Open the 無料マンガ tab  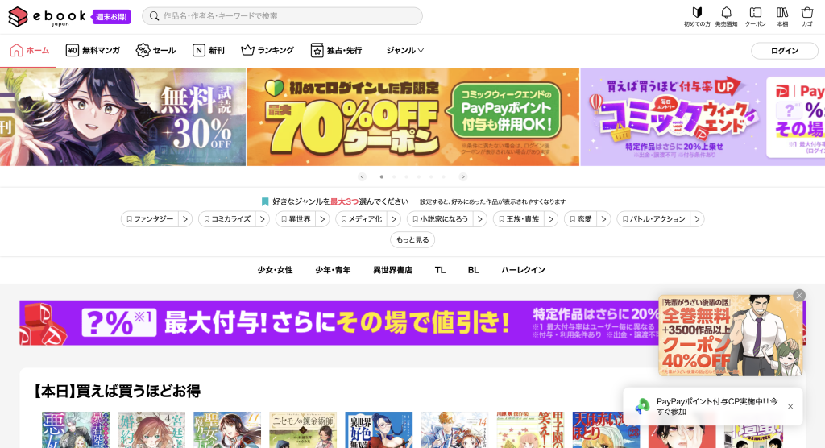(93, 50)
